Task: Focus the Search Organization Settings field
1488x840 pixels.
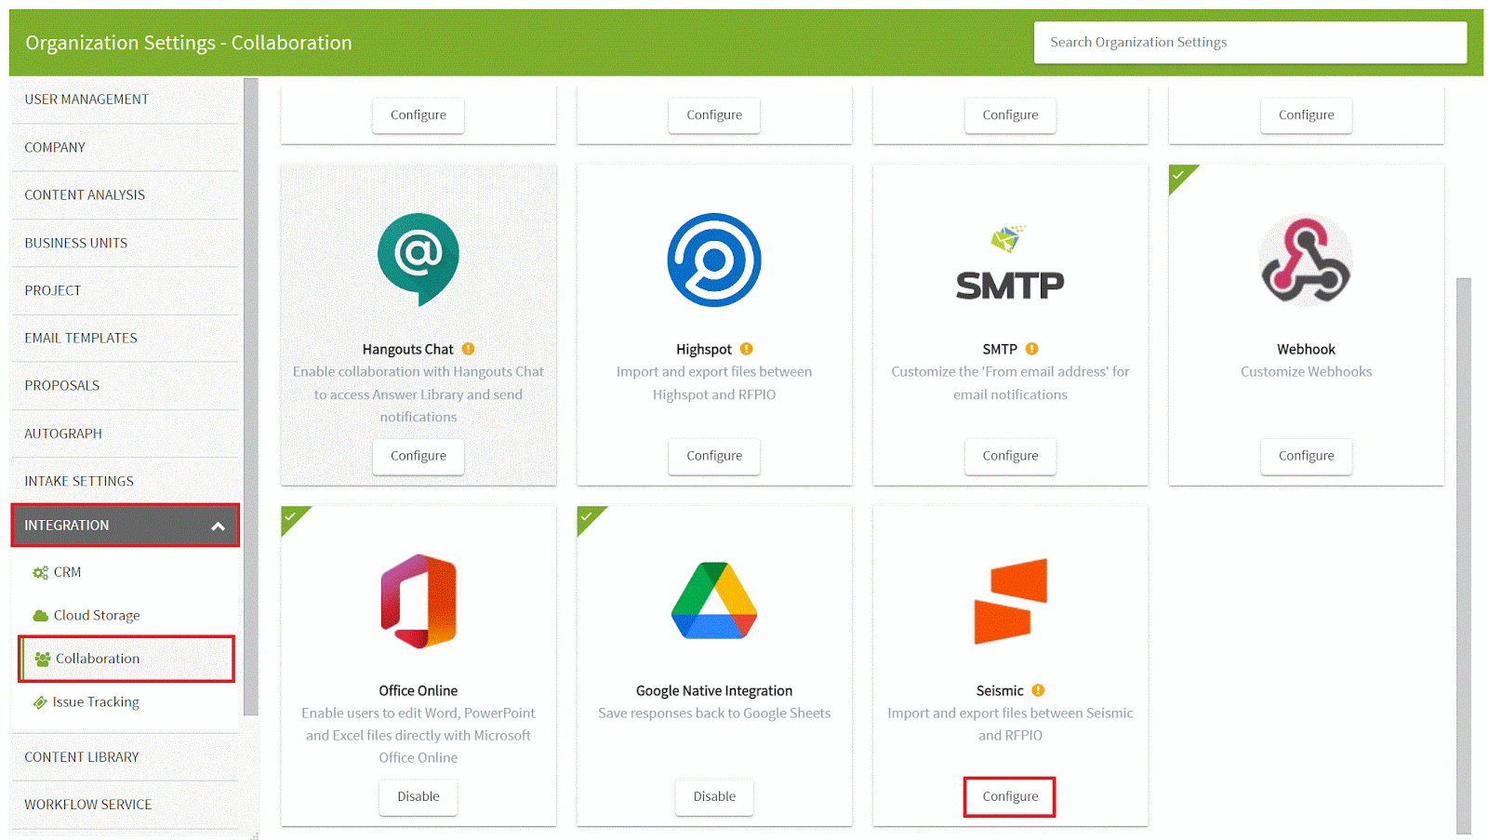Action: 1250,43
